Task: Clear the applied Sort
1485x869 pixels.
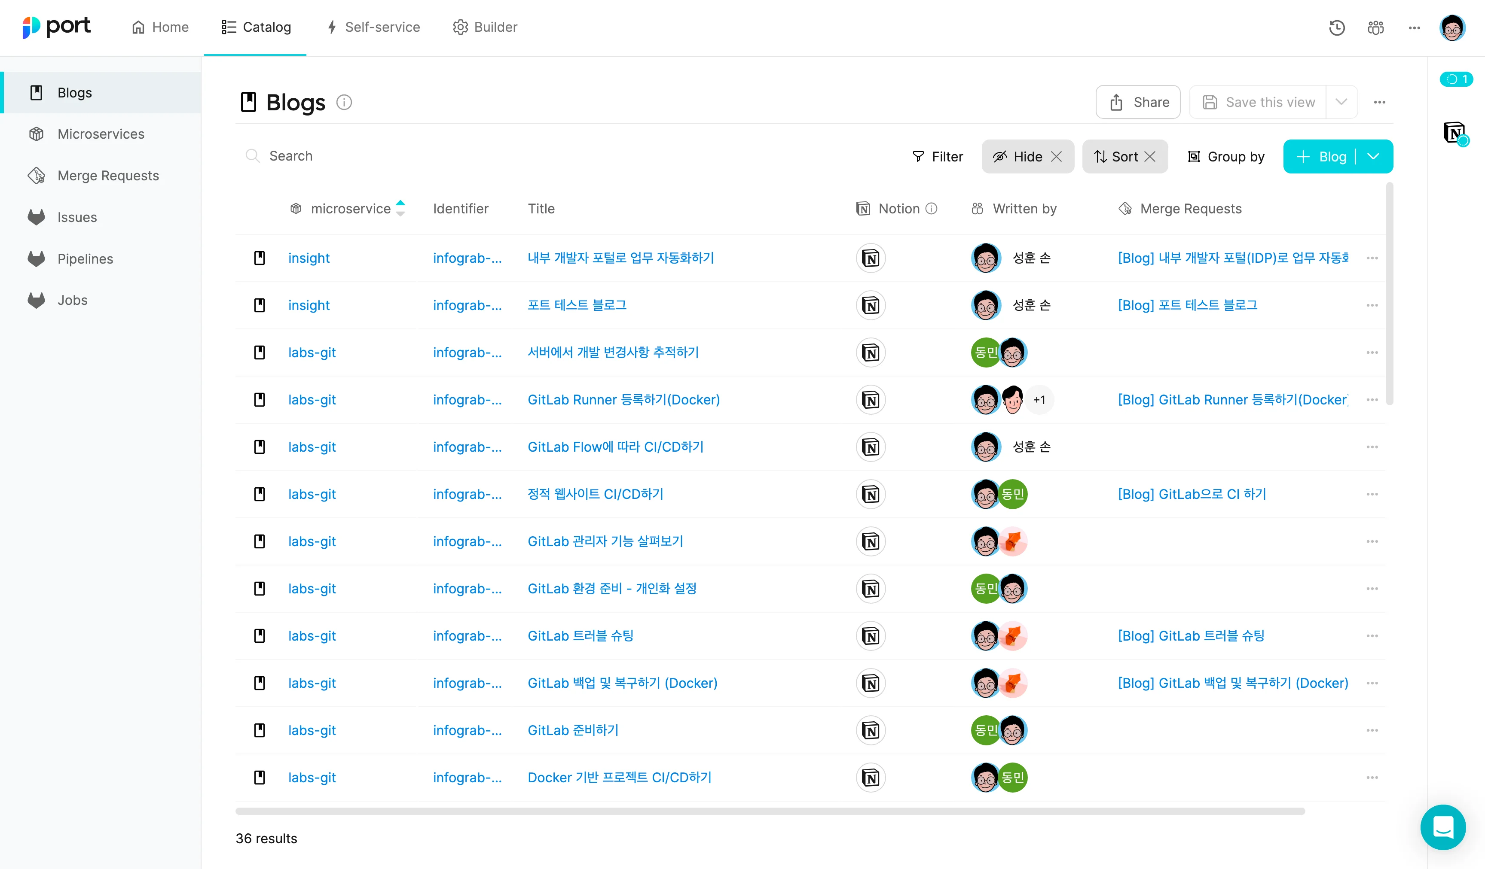Action: tap(1150, 157)
